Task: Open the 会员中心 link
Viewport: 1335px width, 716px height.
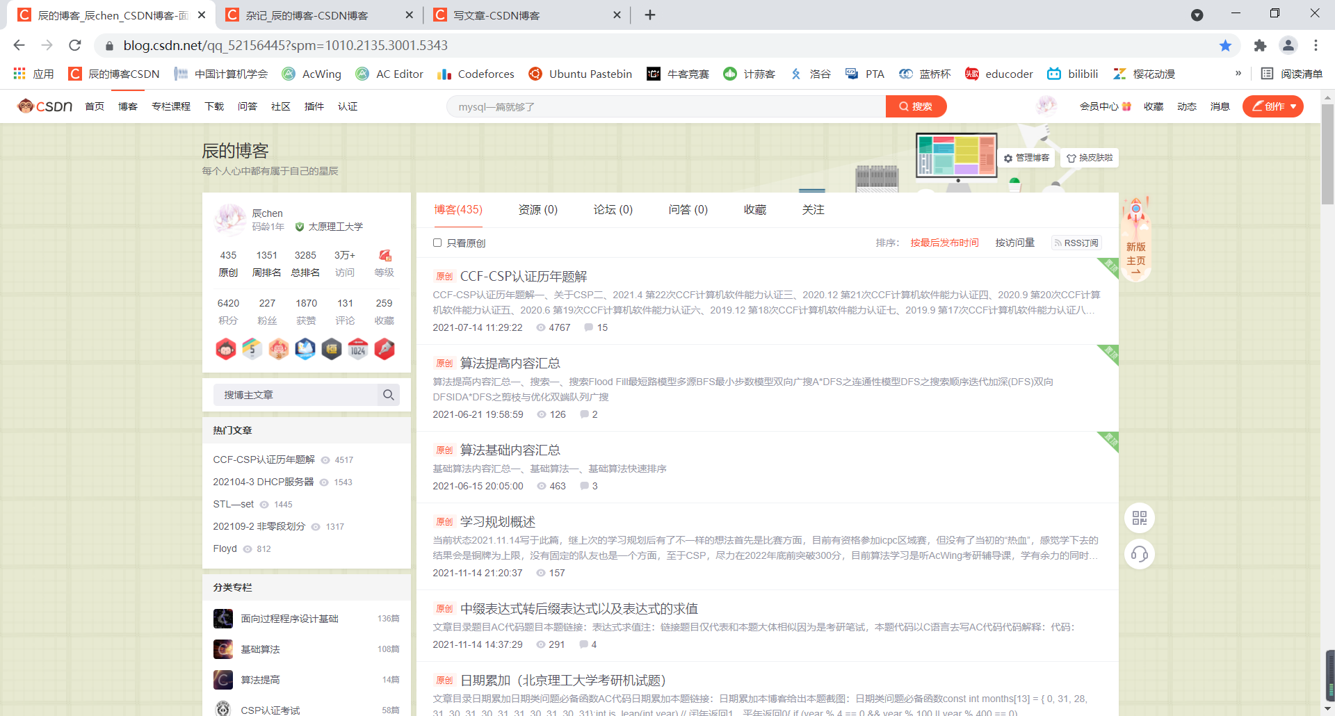Action: click(x=1105, y=106)
